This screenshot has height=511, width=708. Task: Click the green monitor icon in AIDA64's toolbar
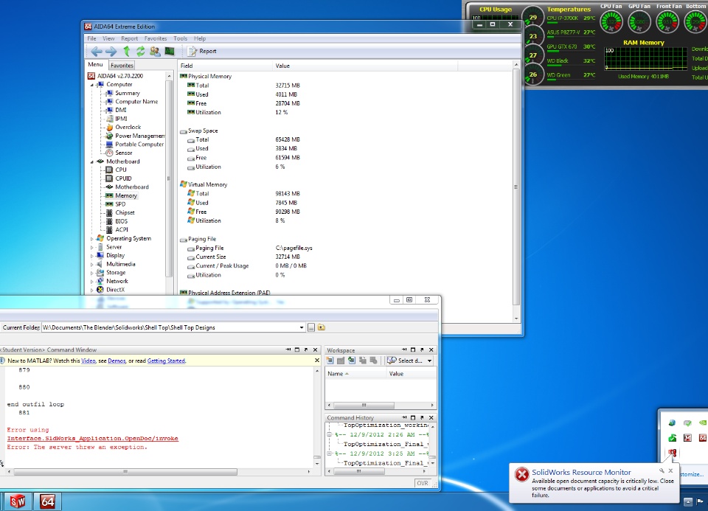pyautogui.click(x=170, y=52)
